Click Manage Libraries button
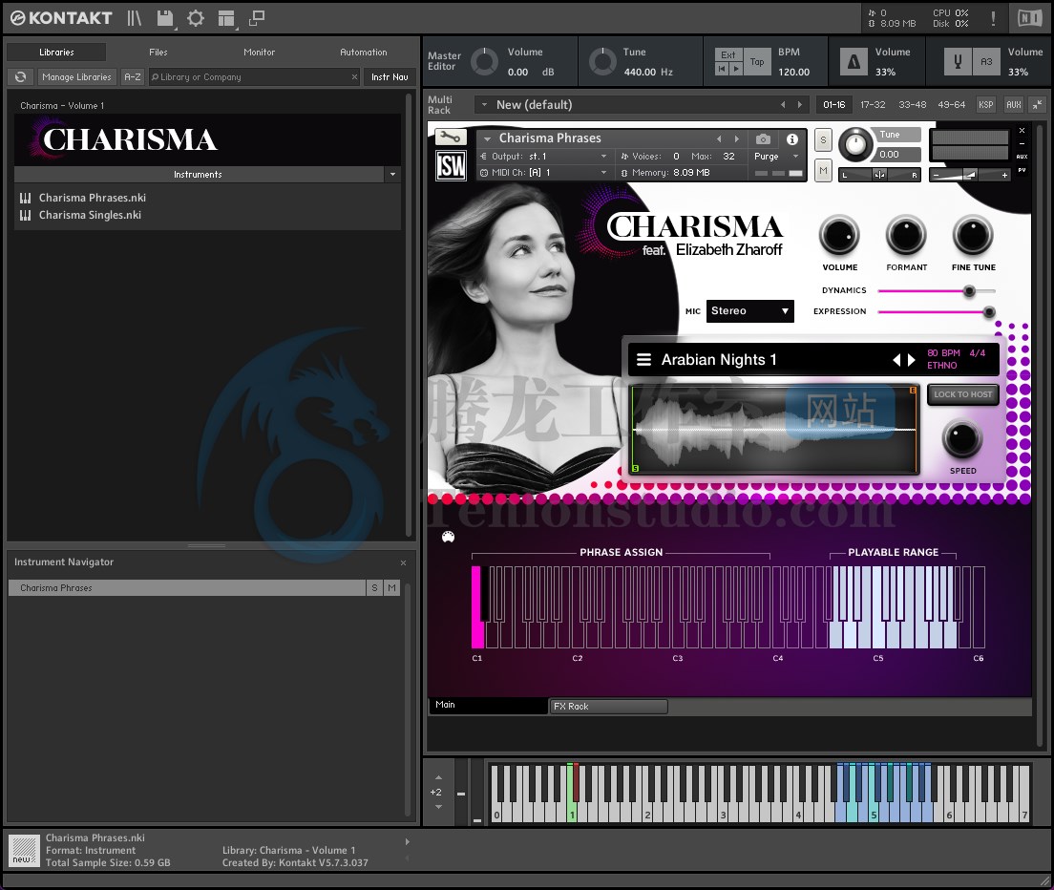The width and height of the screenshot is (1054, 890). (76, 76)
